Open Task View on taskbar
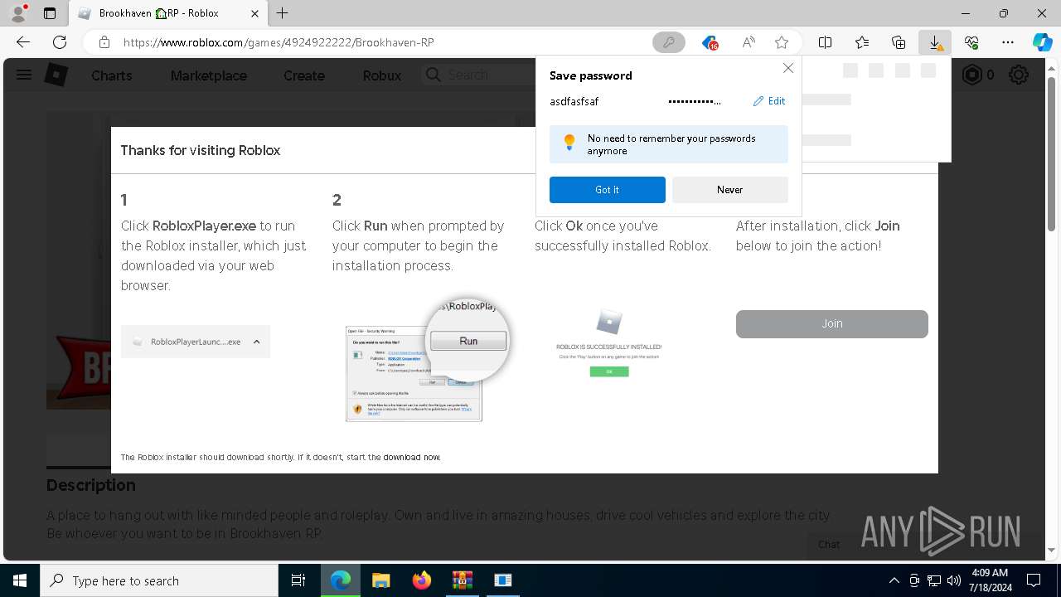 click(298, 580)
